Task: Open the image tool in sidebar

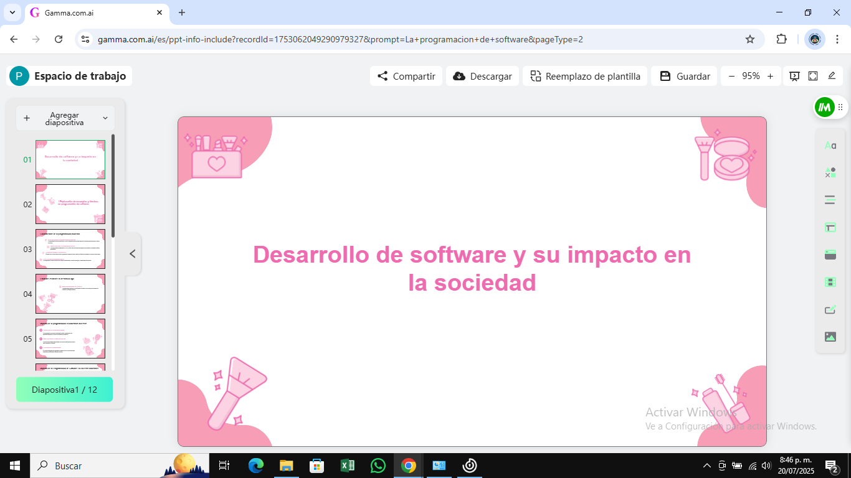Action: 830,337
